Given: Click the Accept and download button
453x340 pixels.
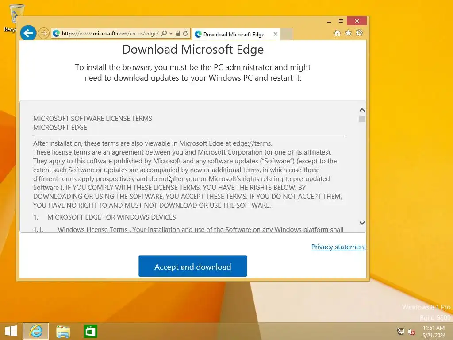Looking at the screenshot, I should 193,266.
